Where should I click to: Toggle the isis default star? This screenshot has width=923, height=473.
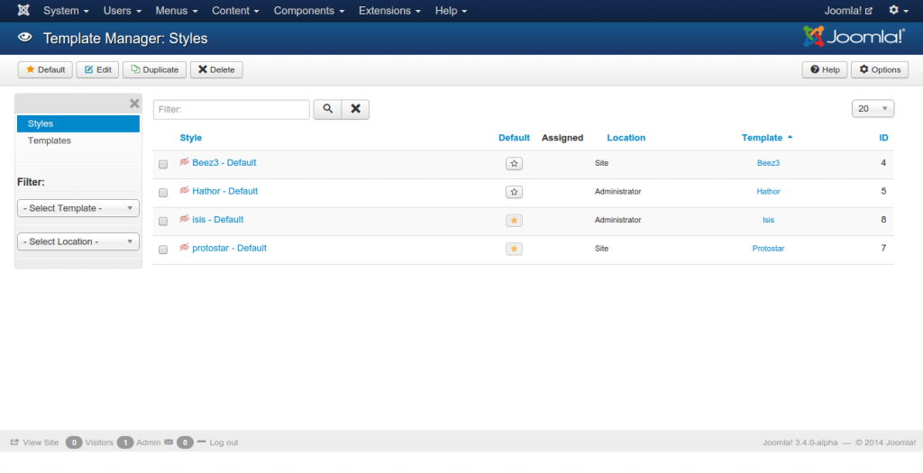pos(514,220)
